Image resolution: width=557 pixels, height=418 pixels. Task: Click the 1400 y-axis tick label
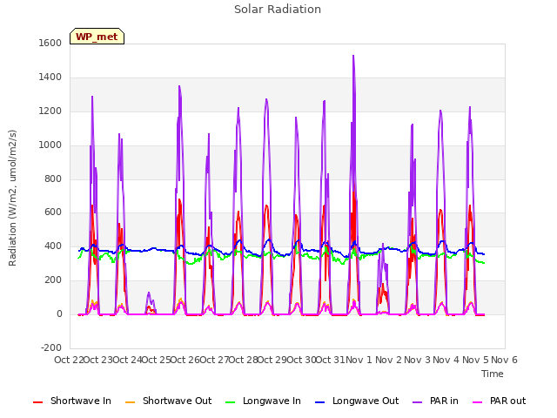[x=50, y=78]
